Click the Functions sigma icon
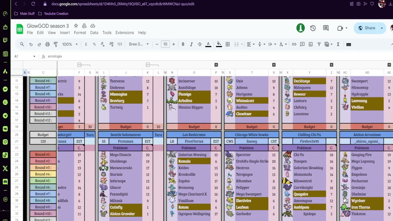The image size is (393, 221). click(338, 44)
